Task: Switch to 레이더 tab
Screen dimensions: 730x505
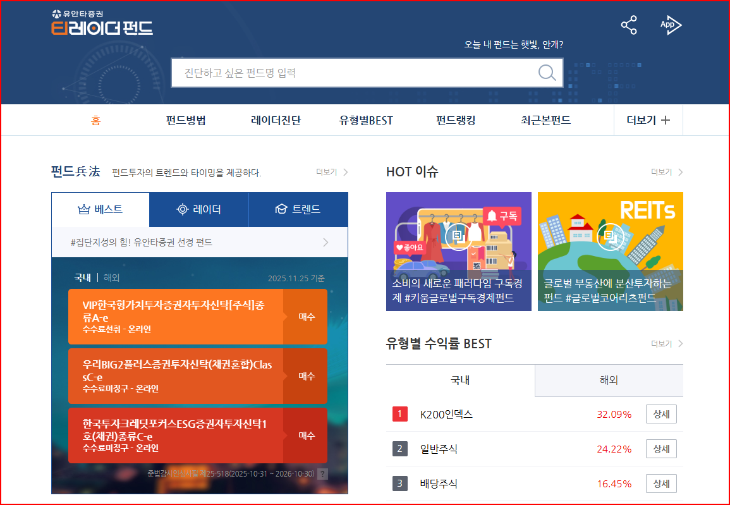Action: (x=199, y=209)
